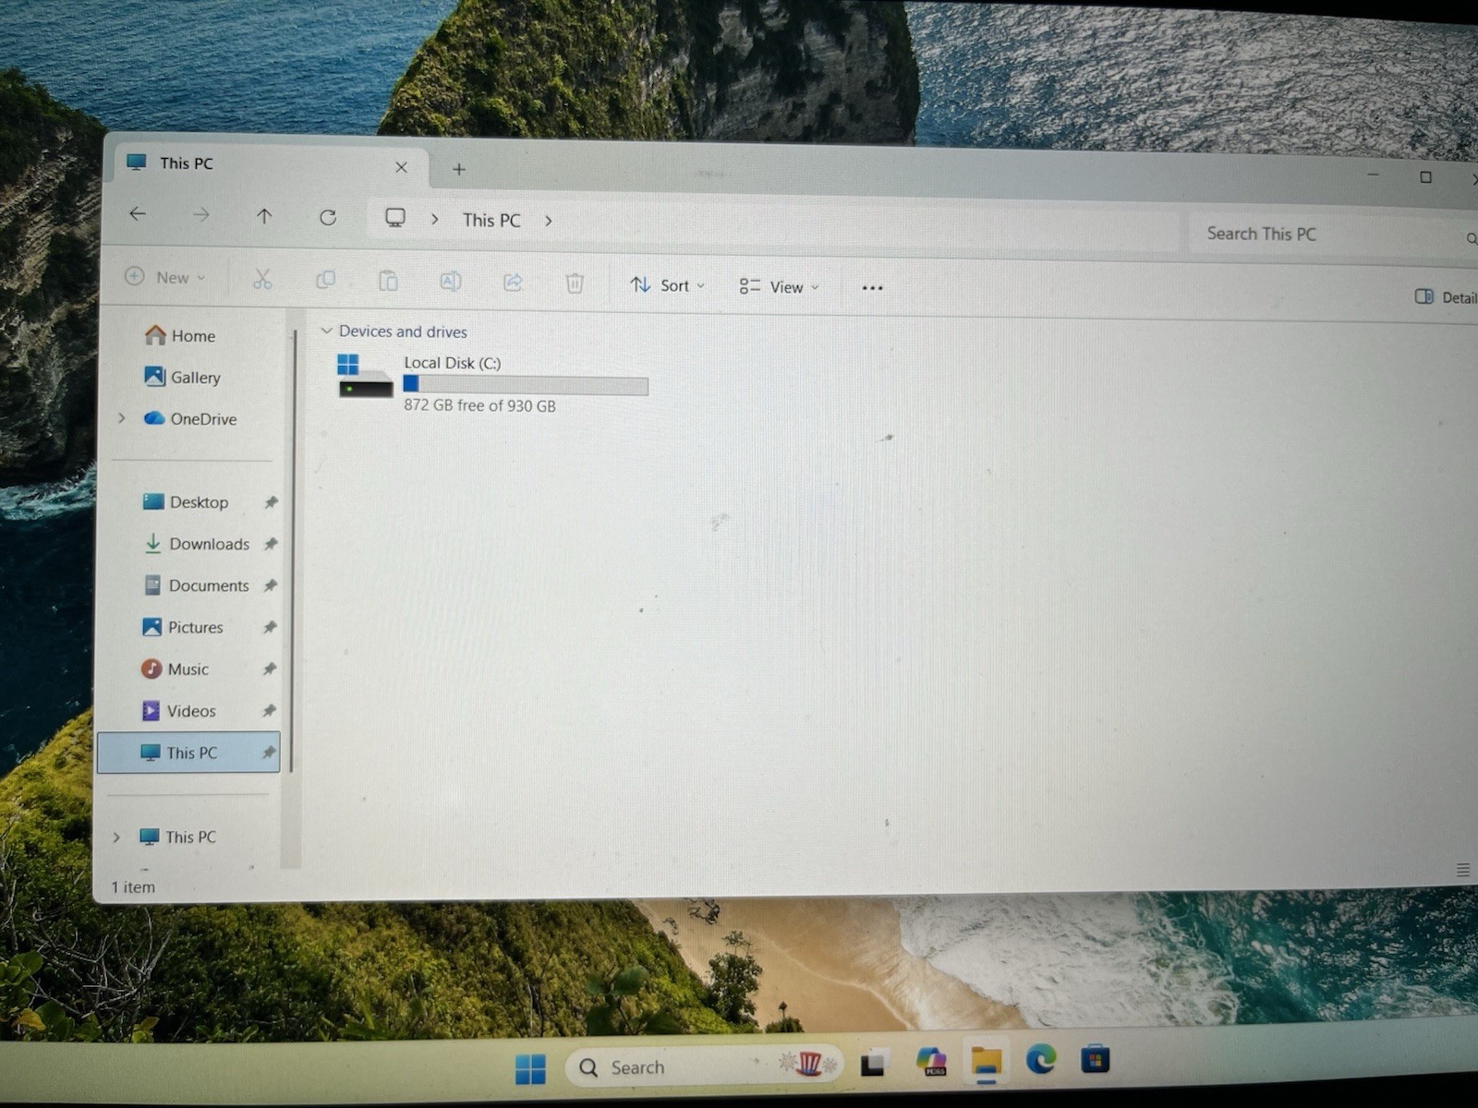Select OneDrive in the sidebar
The width and height of the screenshot is (1478, 1108).
click(190, 418)
